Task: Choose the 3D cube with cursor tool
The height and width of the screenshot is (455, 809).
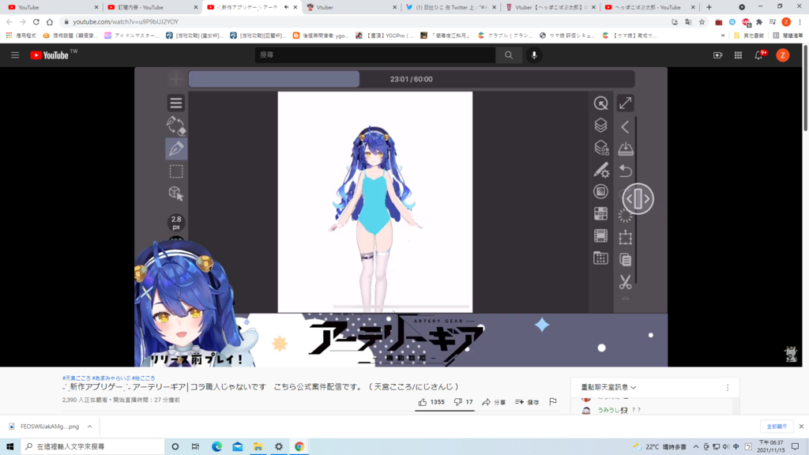Action: 176,194
